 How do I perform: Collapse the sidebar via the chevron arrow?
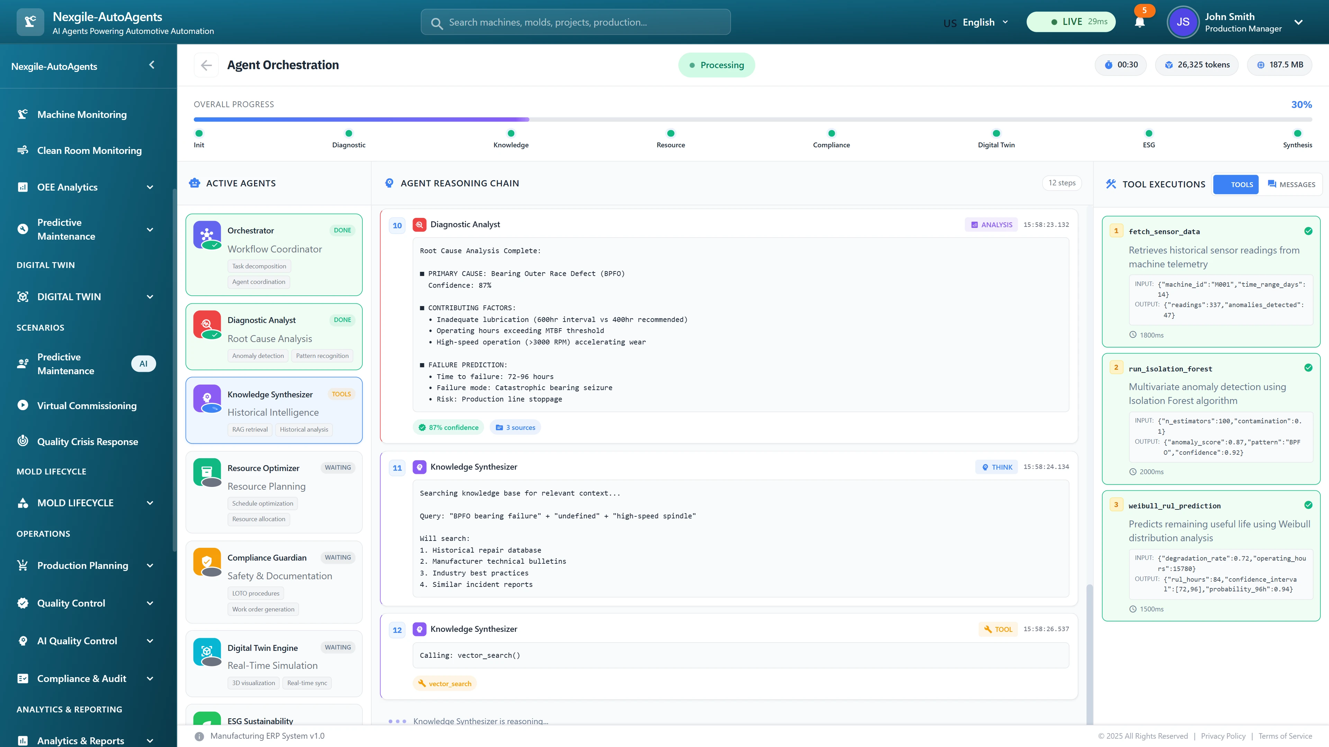coord(152,65)
